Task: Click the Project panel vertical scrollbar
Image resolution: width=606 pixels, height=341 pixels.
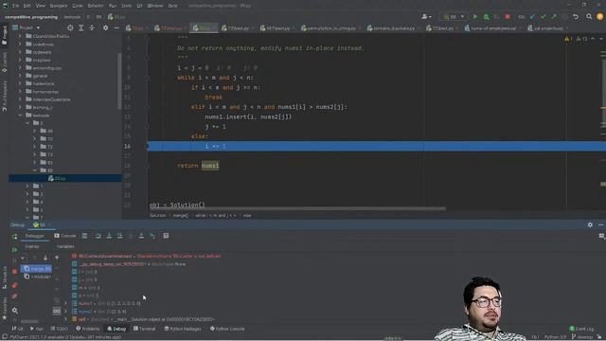Action: coord(119,81)
